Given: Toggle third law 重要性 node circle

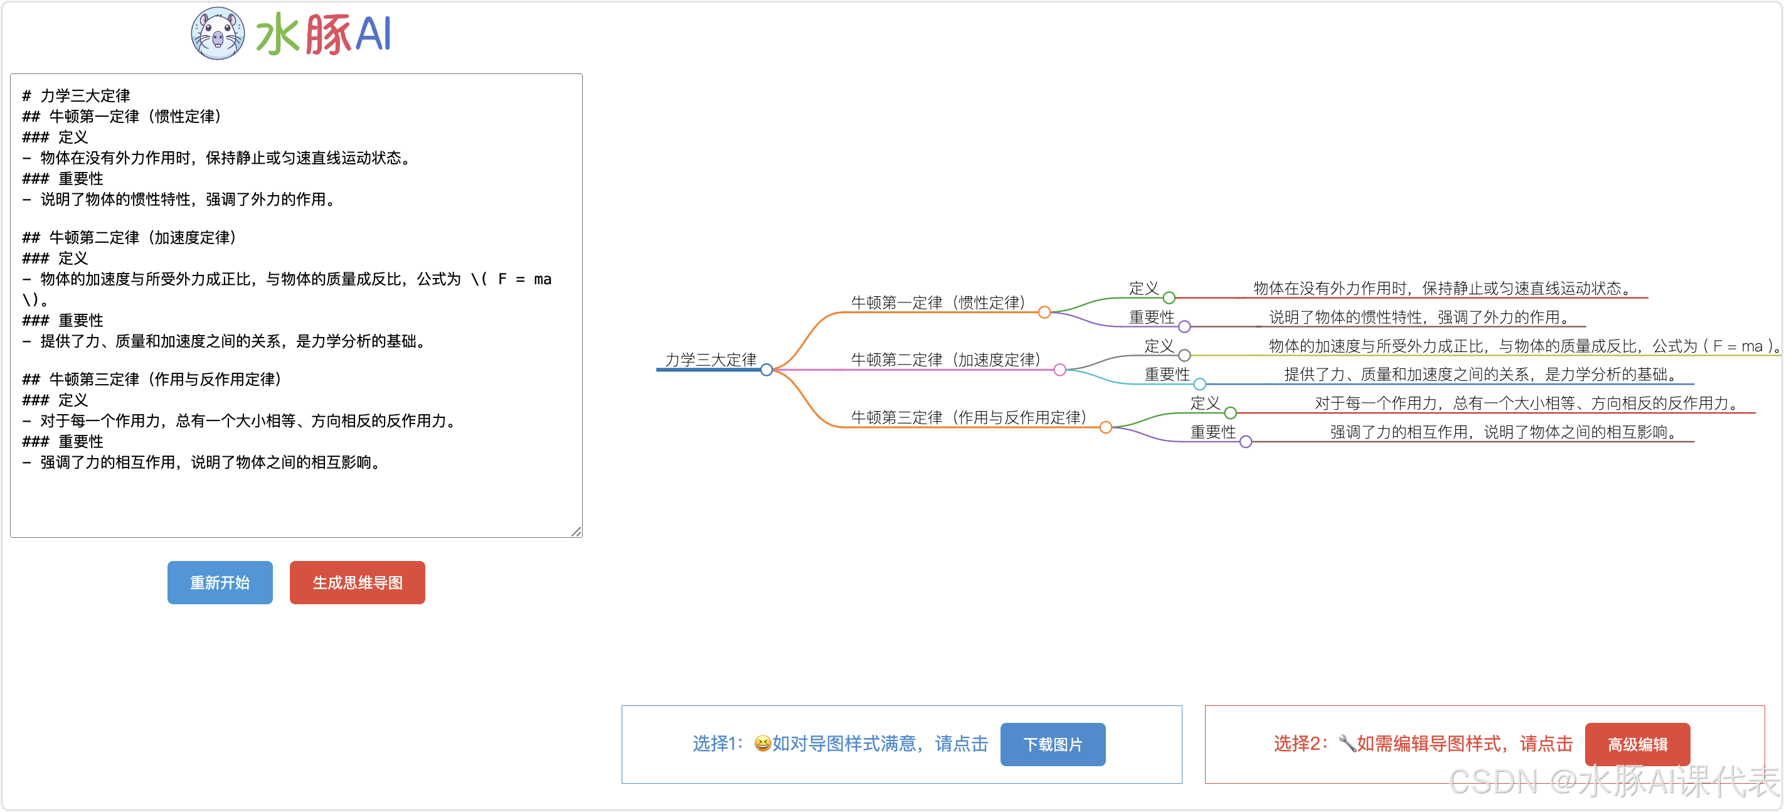Looking at the screenshot, I should (1245, 441).
